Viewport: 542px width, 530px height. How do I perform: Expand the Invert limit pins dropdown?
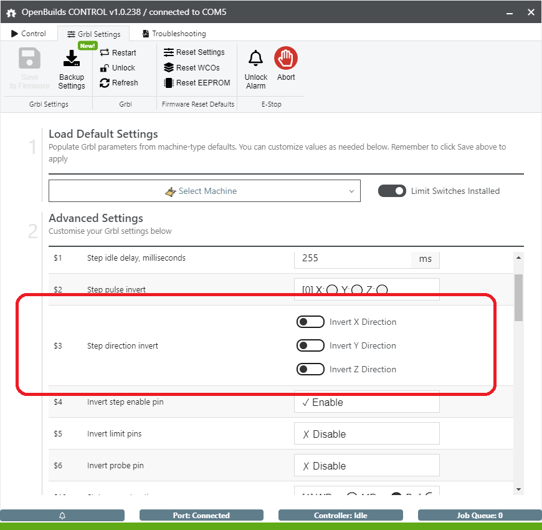pyautogui.click(x=366, y=435)
